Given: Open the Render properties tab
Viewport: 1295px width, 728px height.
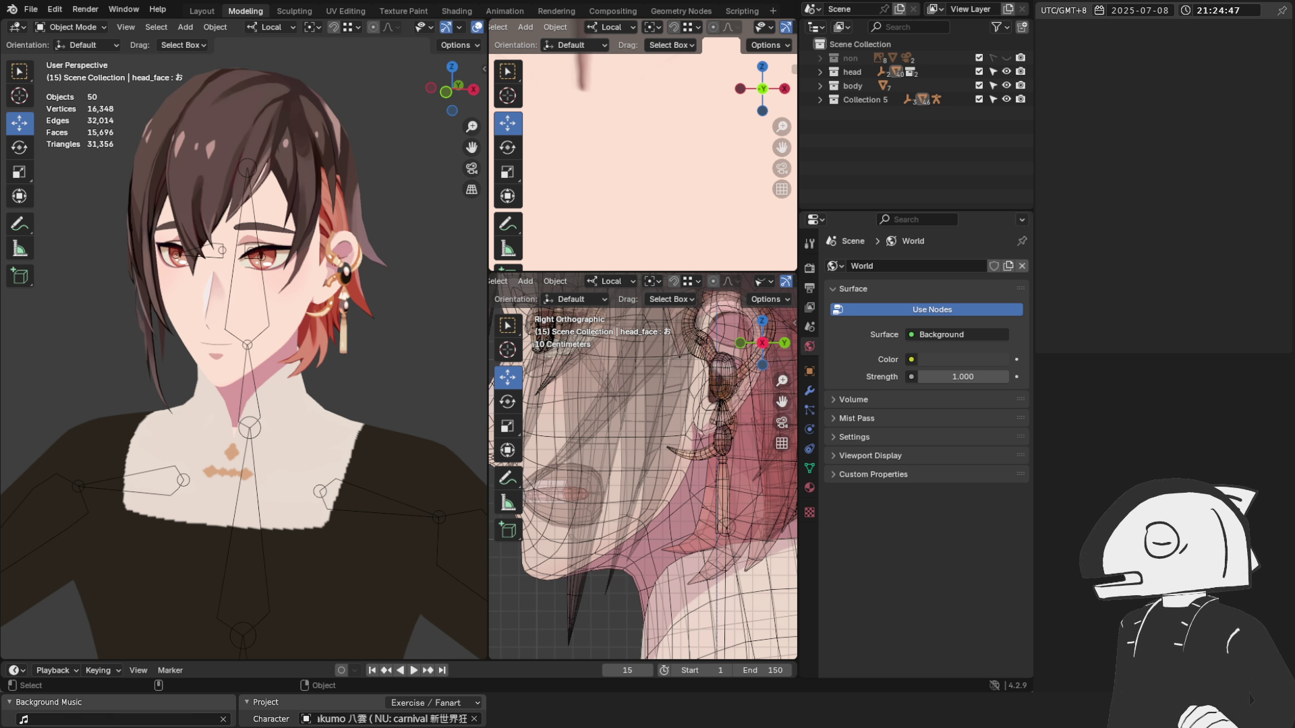Looking at the screenshot, I should (809, 268).
